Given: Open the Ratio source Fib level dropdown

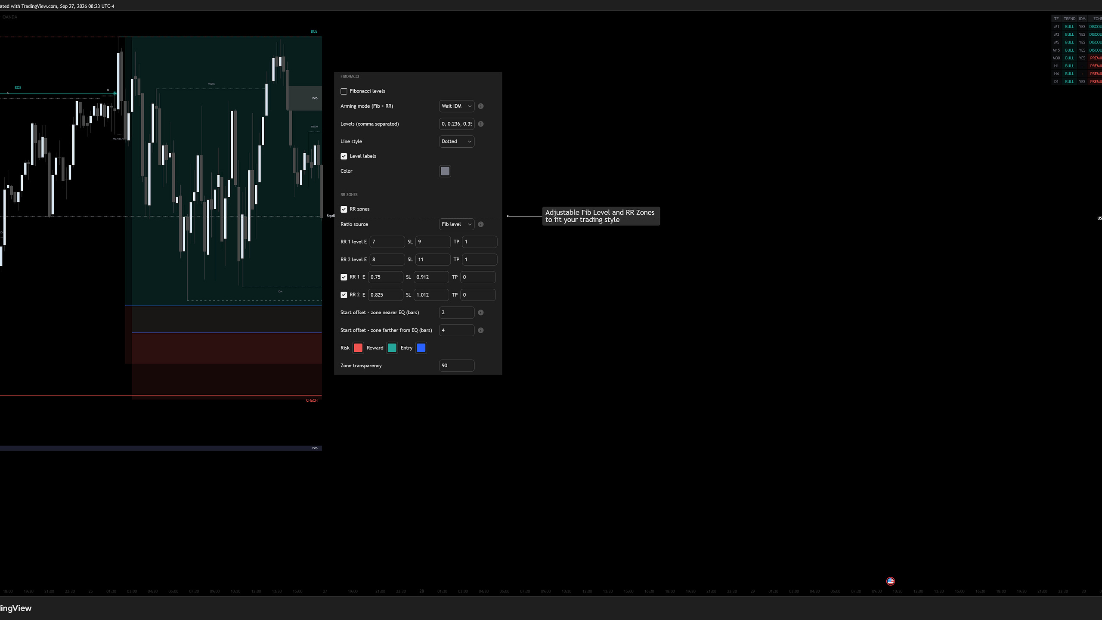Looking at the screenshot, I should (456, 224).
